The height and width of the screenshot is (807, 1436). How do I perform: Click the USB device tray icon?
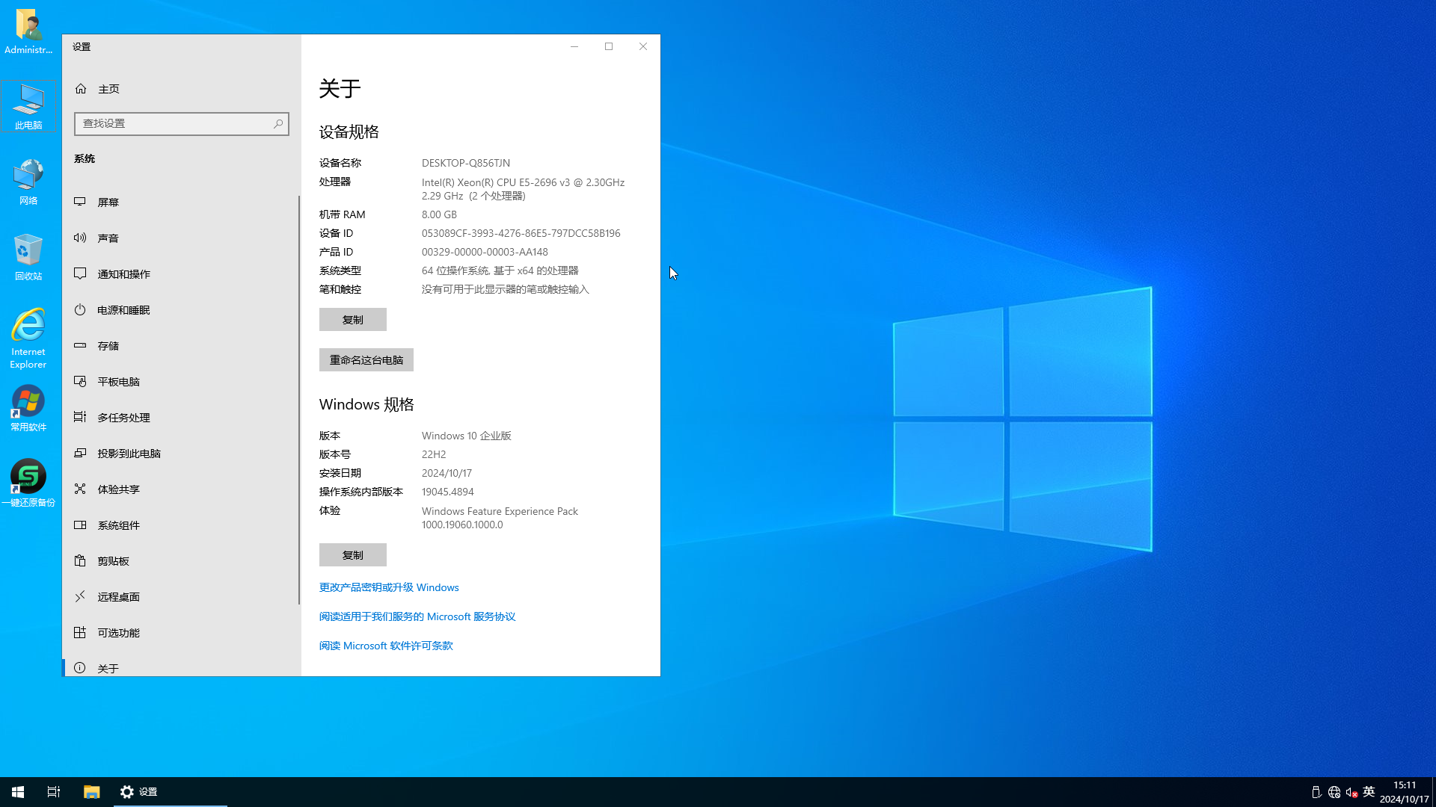point(1316,792)
